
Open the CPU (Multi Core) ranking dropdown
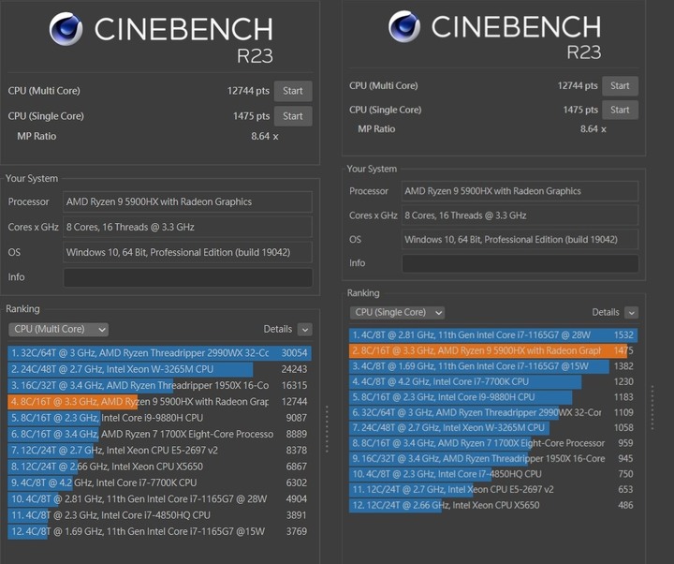click(x=58, y=329)
